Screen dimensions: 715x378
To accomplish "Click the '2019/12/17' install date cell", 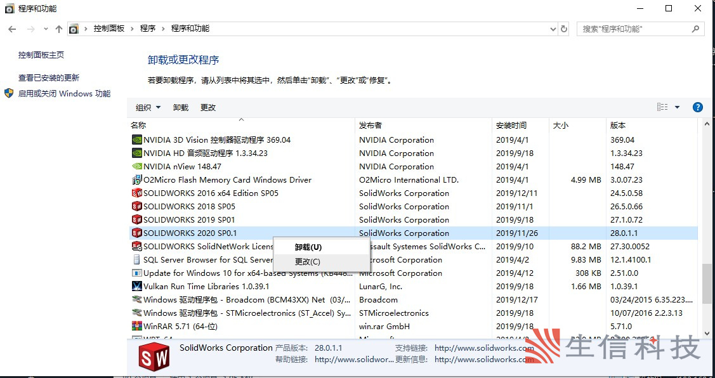I will [x=517, y=299].
